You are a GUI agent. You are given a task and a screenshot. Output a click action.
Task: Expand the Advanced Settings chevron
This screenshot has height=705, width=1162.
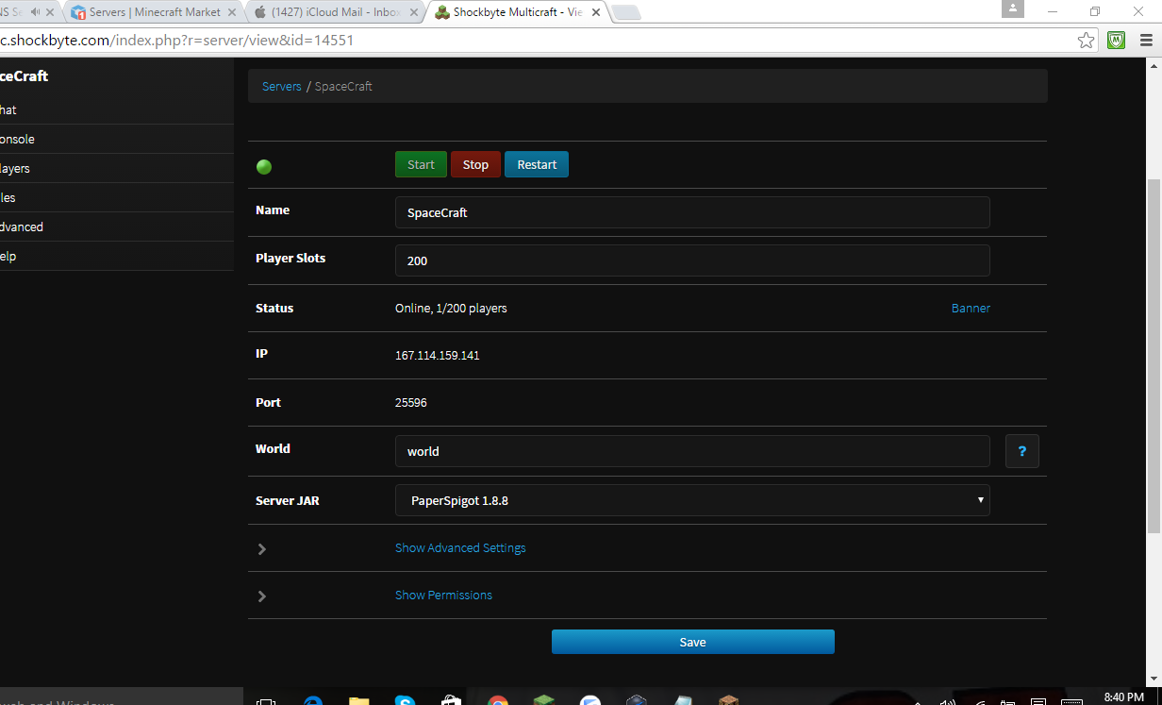262,548
